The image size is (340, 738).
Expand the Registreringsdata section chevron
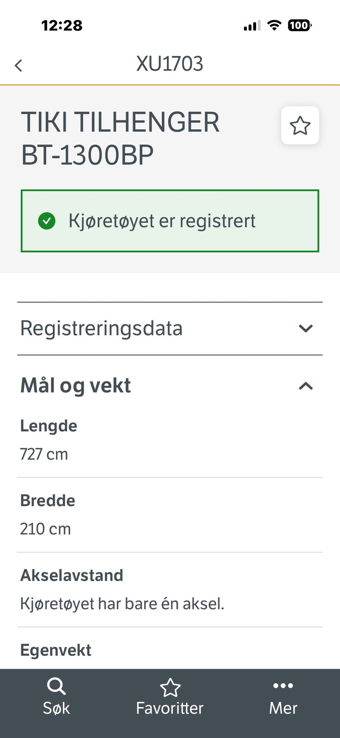pyautogui.click(x=306, y=328)
